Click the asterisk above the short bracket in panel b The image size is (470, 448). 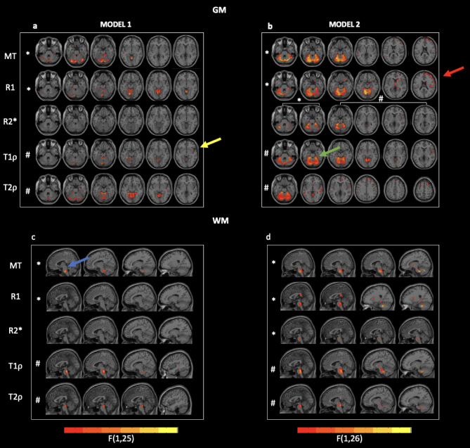[x=299, y=99]
